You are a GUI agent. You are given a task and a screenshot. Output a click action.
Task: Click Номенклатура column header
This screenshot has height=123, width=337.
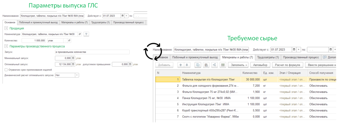[x=210, y=73]
